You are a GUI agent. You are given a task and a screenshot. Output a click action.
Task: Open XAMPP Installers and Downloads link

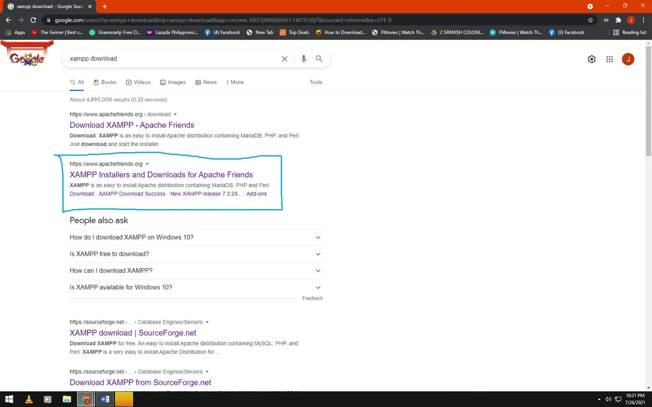pyautogui.click(x=161, y=175)
